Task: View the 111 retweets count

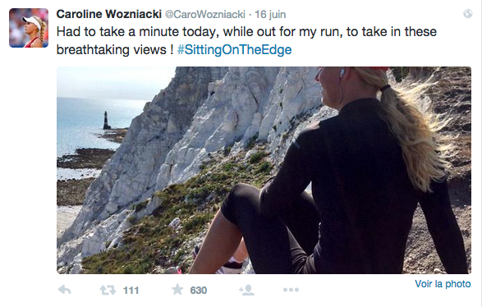Action: pos(131,290)
